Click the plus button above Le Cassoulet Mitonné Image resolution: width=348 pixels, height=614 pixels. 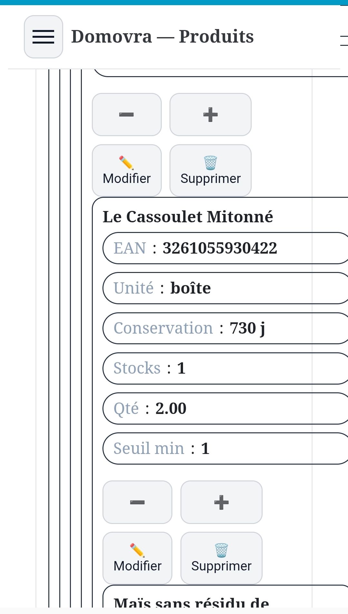pos(210,115)
